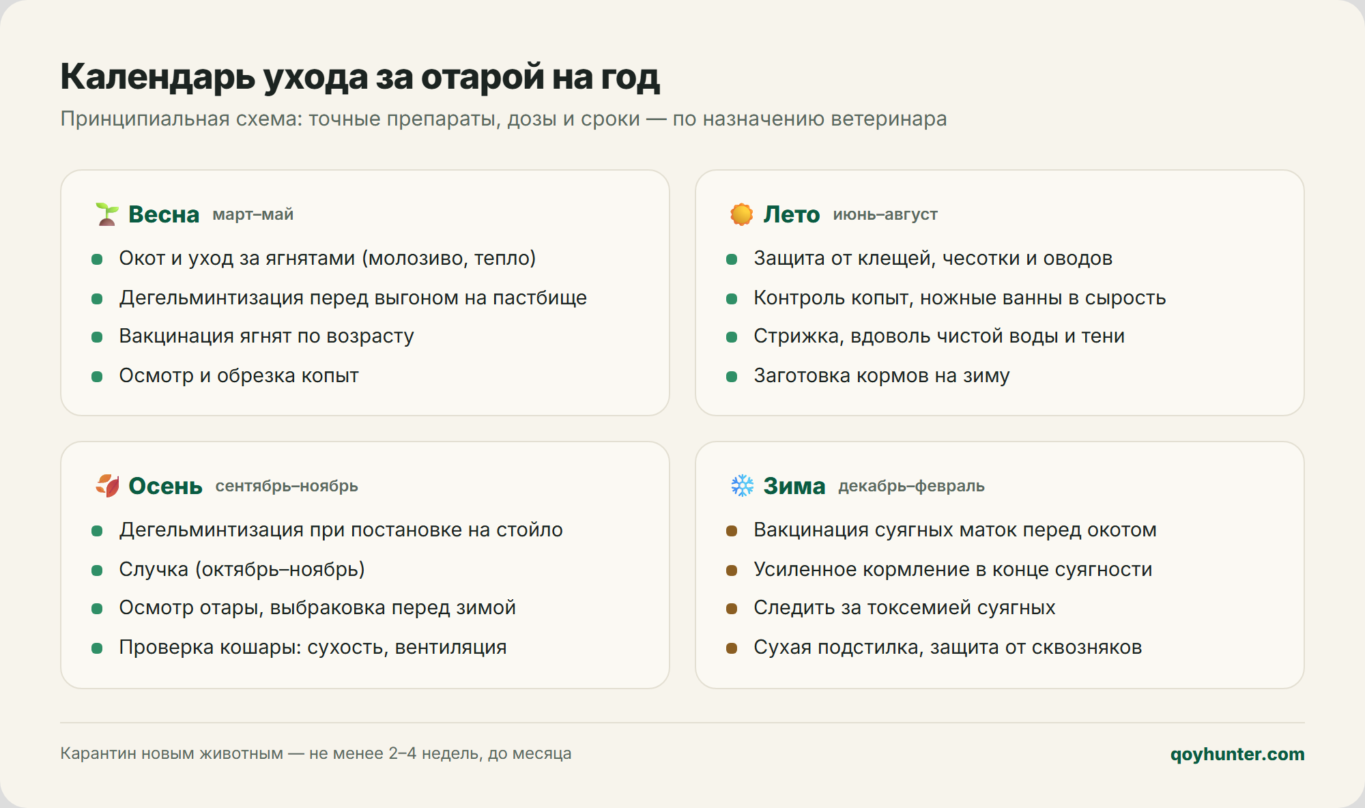Viewport: 1365px width, 808px height.
Task: Select Дегельминтизация перед выгоном на пастбище
Action: pyautogui.click(x=353, y=298)
